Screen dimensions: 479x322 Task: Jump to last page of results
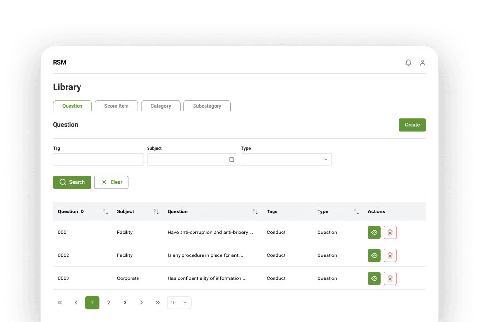(158, 302)
